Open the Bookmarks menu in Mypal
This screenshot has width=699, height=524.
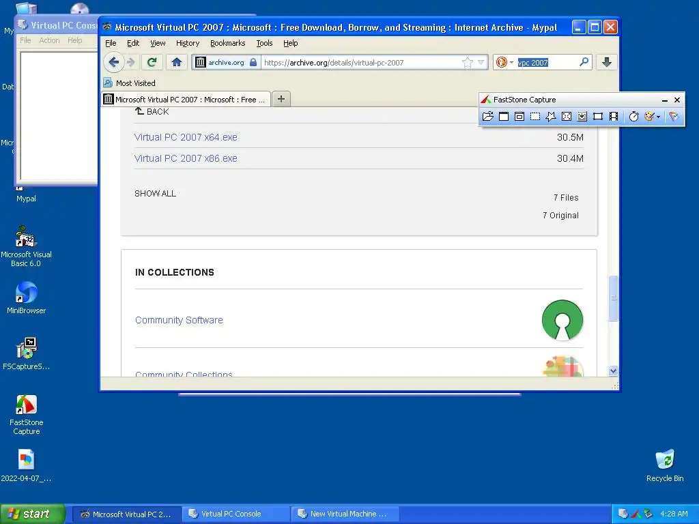tap(228, 43)
